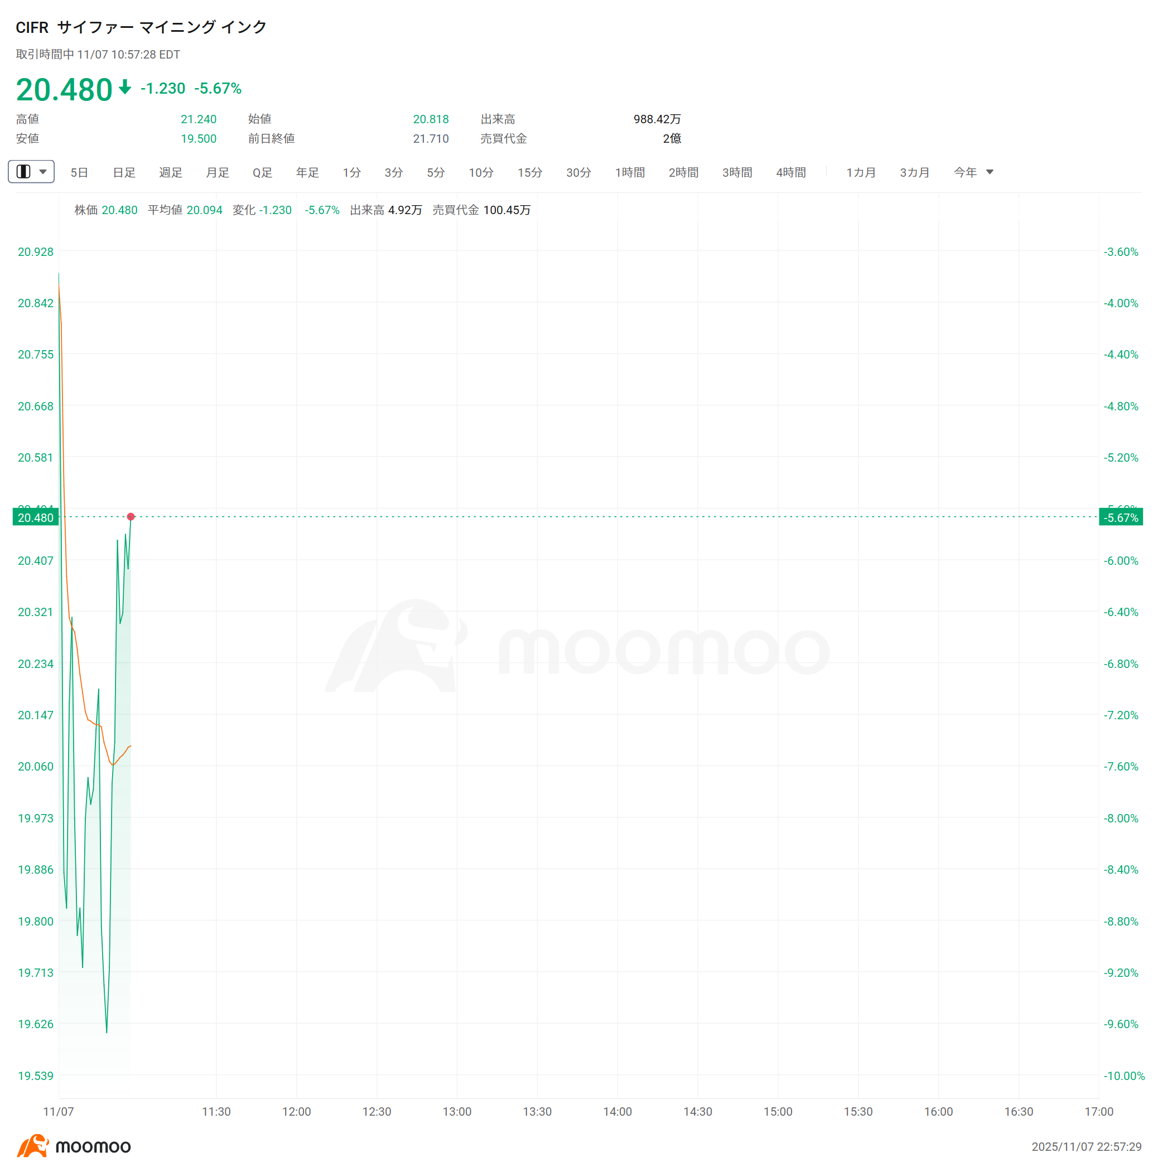Click the 20.480 price label on left axis

tap(35, 517)
